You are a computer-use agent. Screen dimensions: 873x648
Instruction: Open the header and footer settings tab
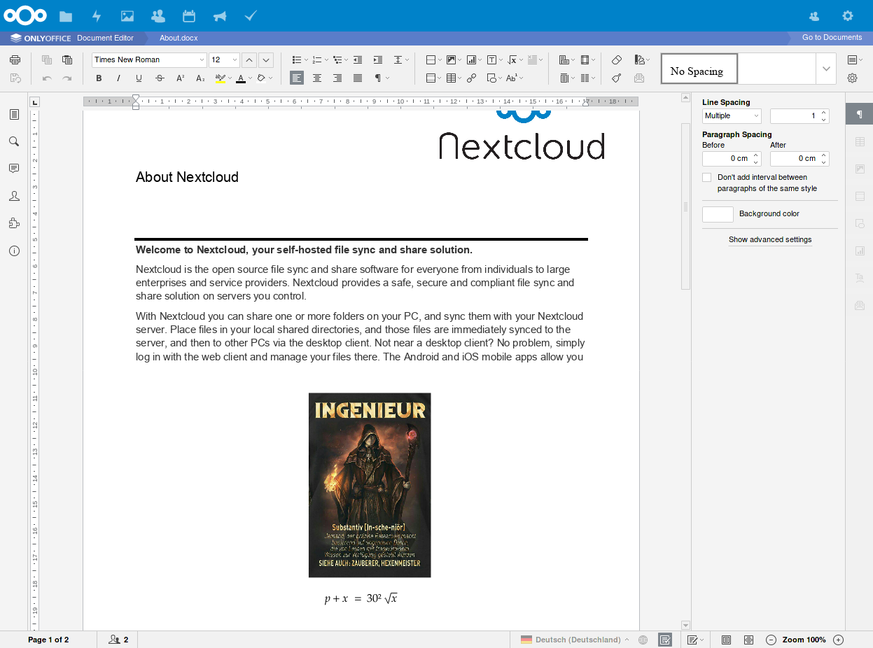[x=860, y=196]
